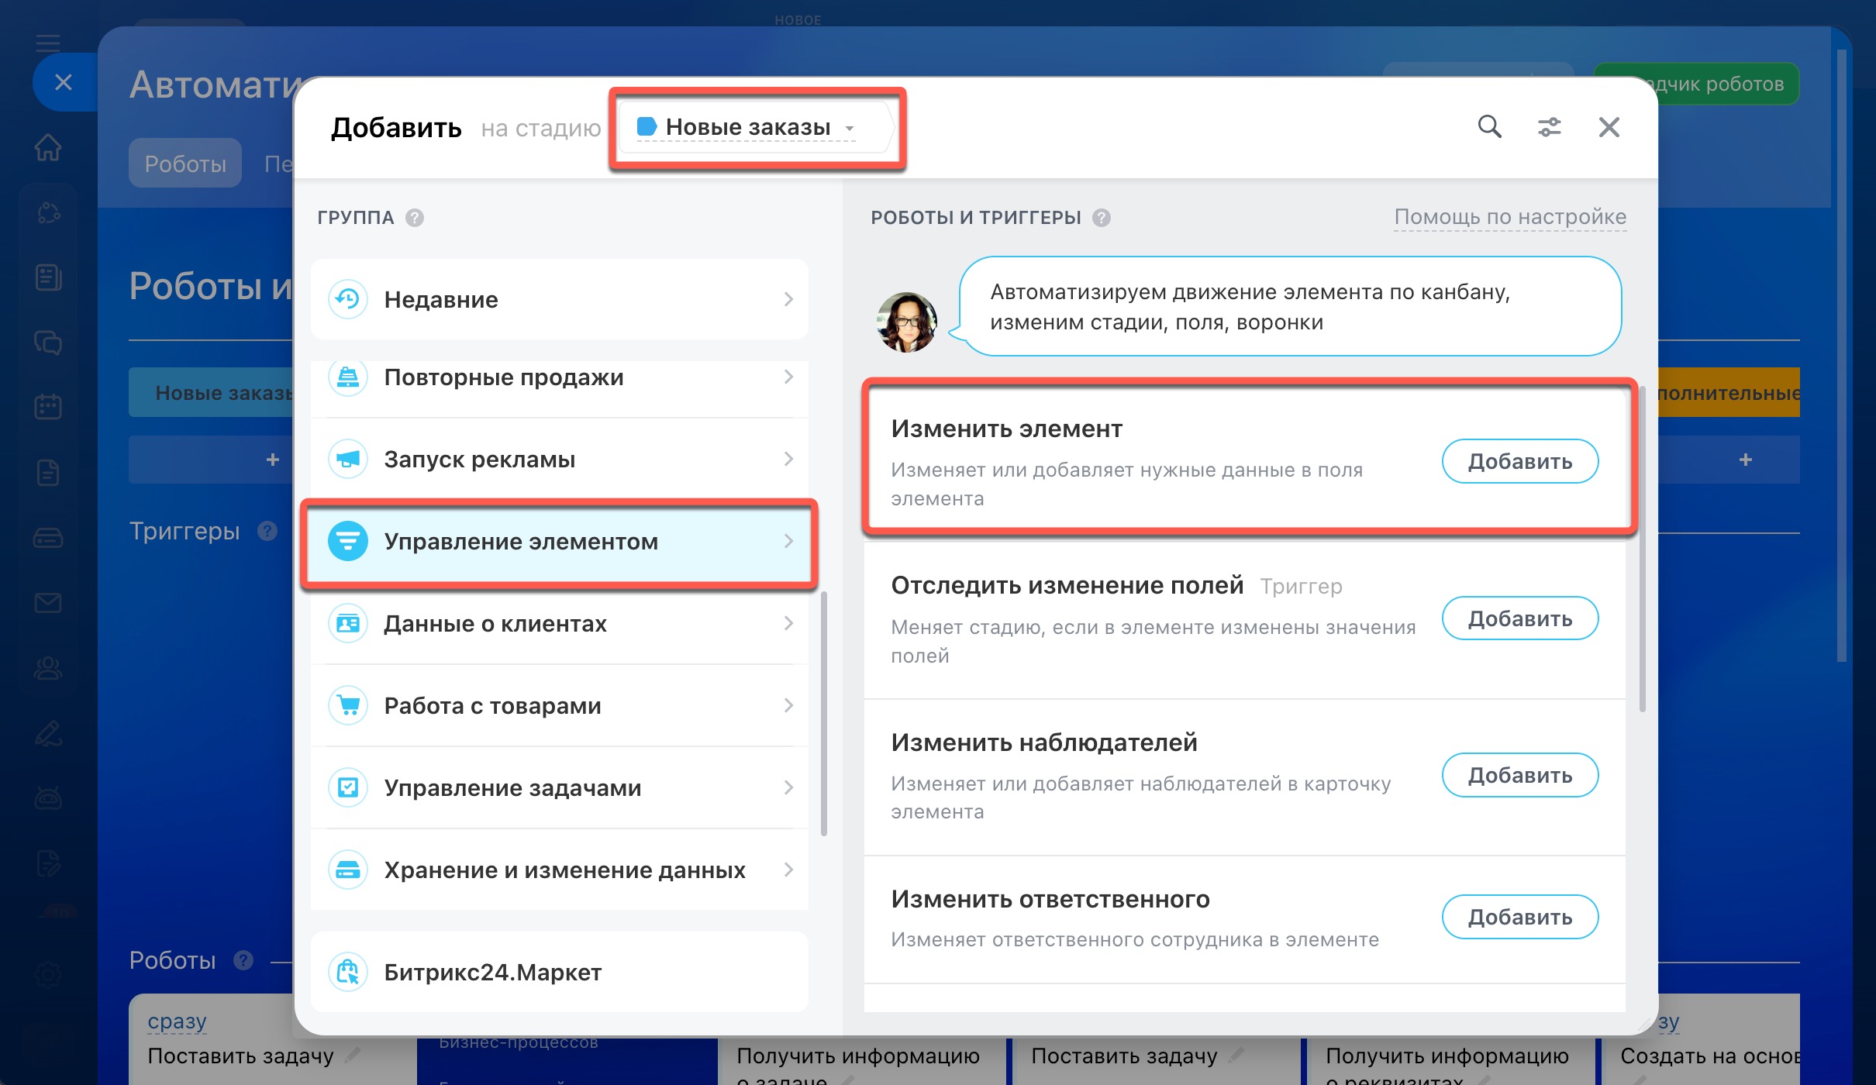Open search in the Add robot dialog

[1489, 126]
